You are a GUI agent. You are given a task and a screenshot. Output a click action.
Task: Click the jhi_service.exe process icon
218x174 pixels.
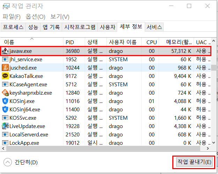(5, 60)
